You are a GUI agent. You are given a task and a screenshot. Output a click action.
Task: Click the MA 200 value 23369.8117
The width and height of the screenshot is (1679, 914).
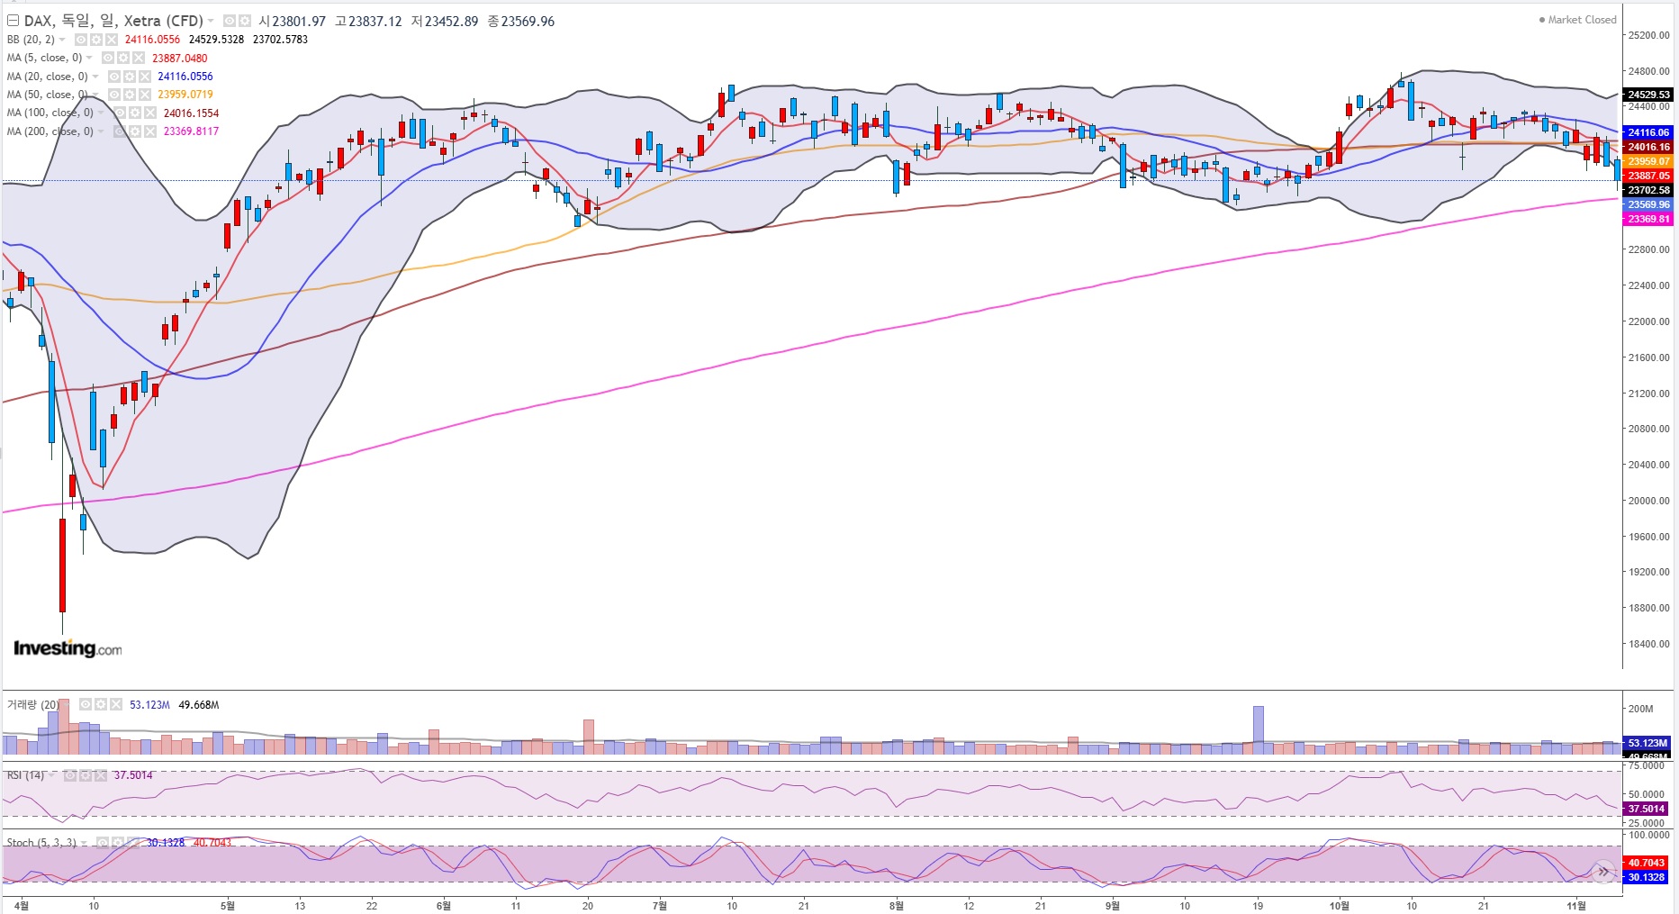191,131
